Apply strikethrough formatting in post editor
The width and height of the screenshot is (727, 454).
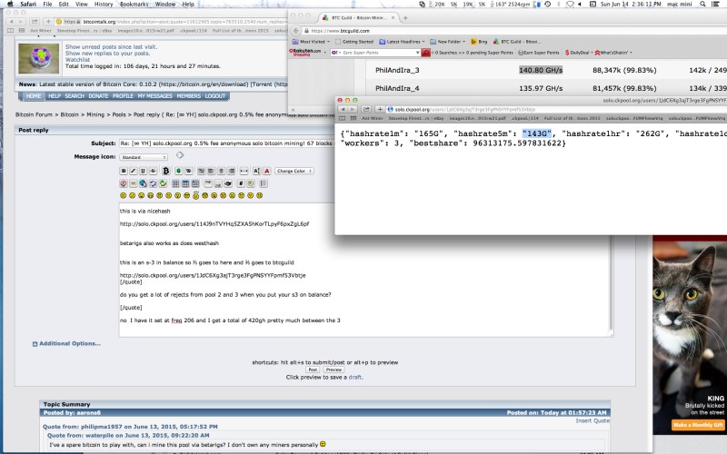[153, 171]
